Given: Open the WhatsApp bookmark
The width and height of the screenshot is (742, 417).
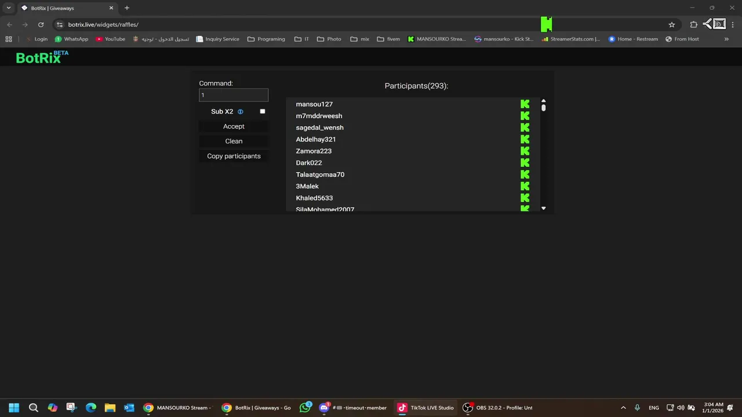Looking at the screenshot, I should 71,39.
